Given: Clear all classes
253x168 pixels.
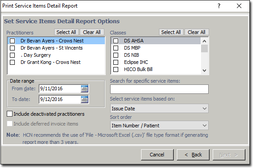Looking at the screenshot, I should click(197, 32).
